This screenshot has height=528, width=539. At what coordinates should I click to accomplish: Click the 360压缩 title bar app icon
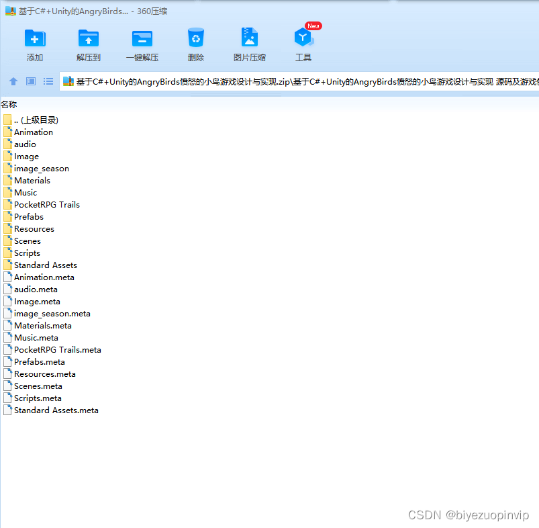[x=10, y=11]
